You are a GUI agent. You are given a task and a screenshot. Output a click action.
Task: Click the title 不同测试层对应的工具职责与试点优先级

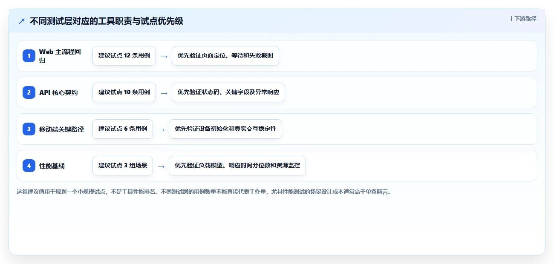tap(107, 21)
